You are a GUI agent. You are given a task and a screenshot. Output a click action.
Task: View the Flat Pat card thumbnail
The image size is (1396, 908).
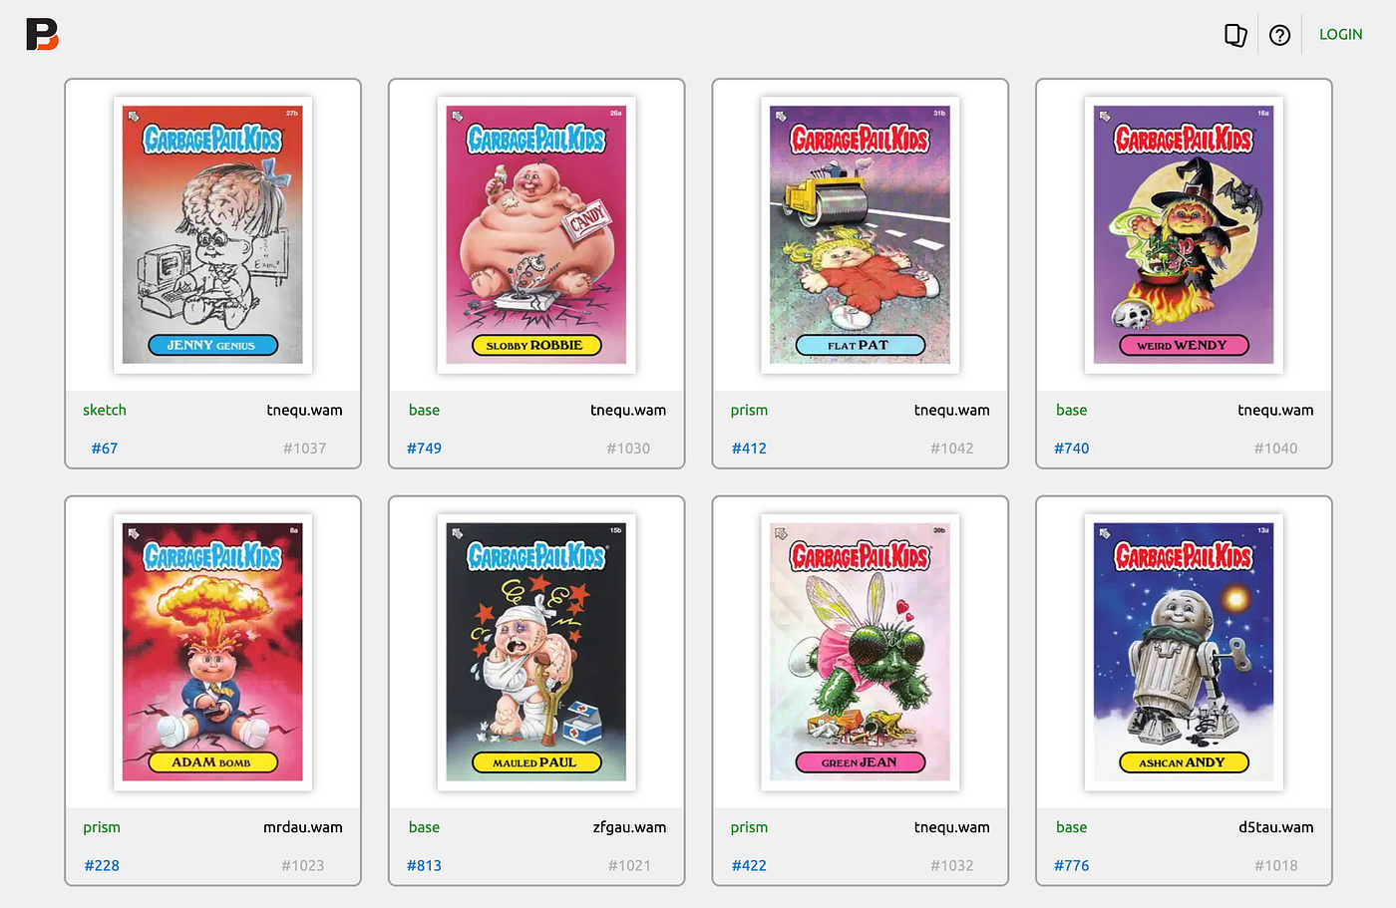(860, 235)
